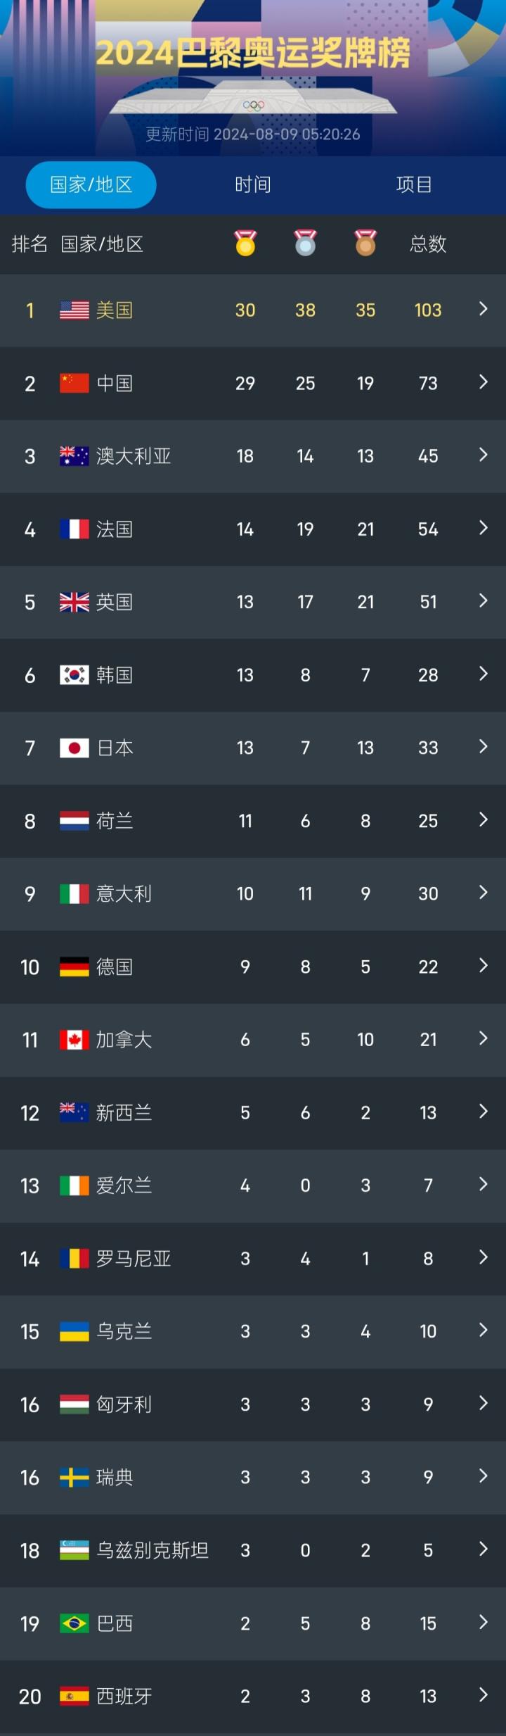Click the silver medal column icon

(x=305, y=243)
